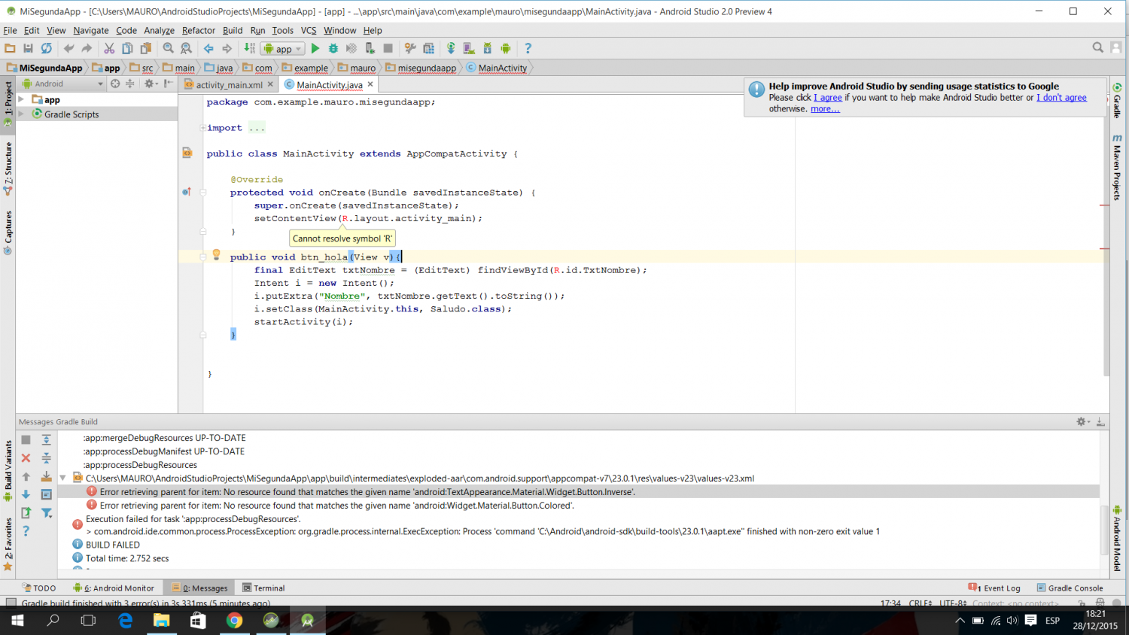Click the yellow lightbulb intention icon
The height and width of the screenshot is (635, 1129).
tap(216, 255)
